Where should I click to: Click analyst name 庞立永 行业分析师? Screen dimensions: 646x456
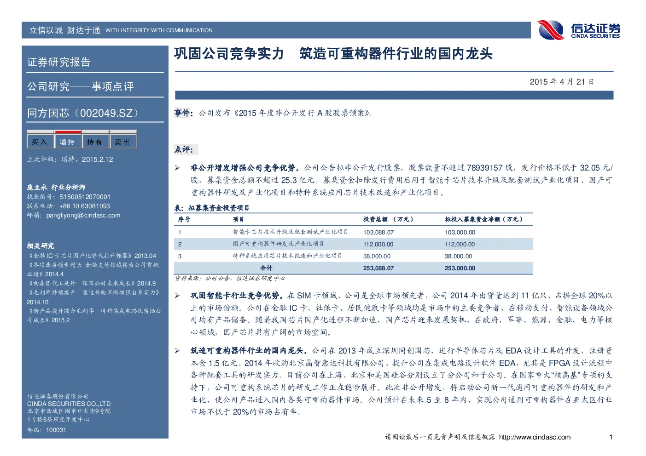(56, 188)
